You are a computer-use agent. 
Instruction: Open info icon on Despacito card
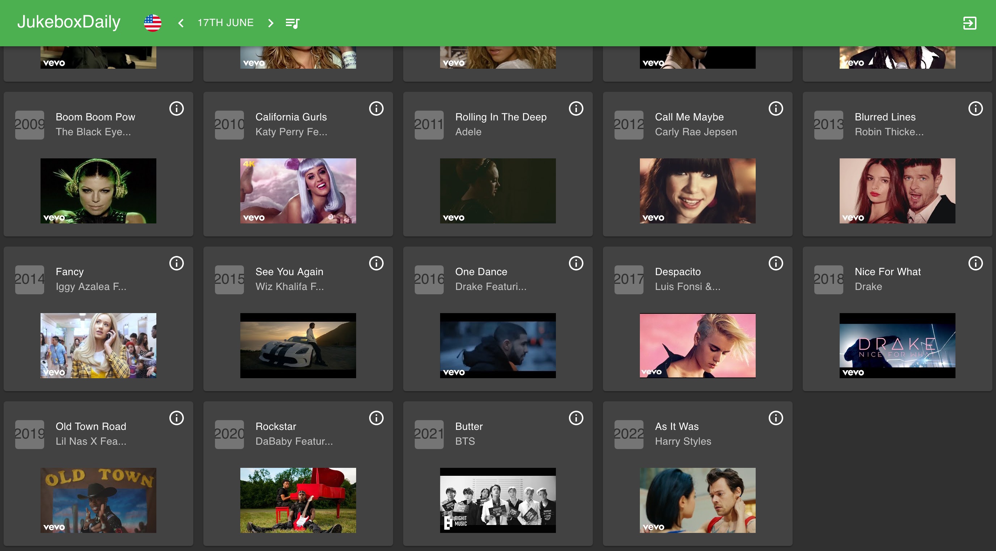775,263
